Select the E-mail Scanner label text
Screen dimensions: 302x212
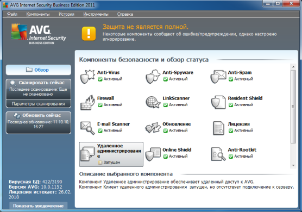click(x=113, y=124)
